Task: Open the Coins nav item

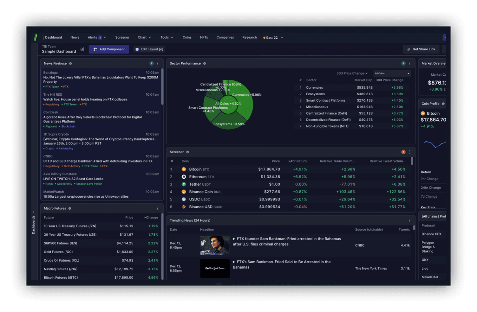Action: (x=187, y=37)
